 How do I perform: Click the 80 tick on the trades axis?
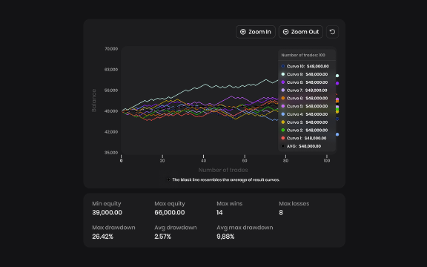[x=285, y=160]
